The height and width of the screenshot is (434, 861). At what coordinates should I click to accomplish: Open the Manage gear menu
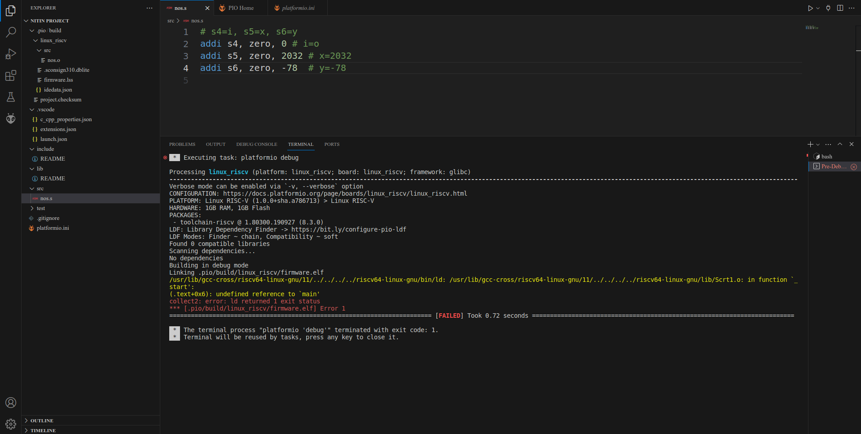pos(11,424)
